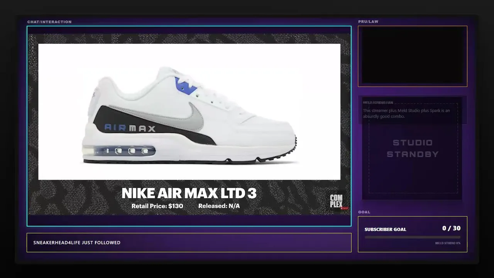The height and width of the screenshot is (278, 494).
Task: Click the absurdly good combo chat message
Action: (x=406, y=114)
